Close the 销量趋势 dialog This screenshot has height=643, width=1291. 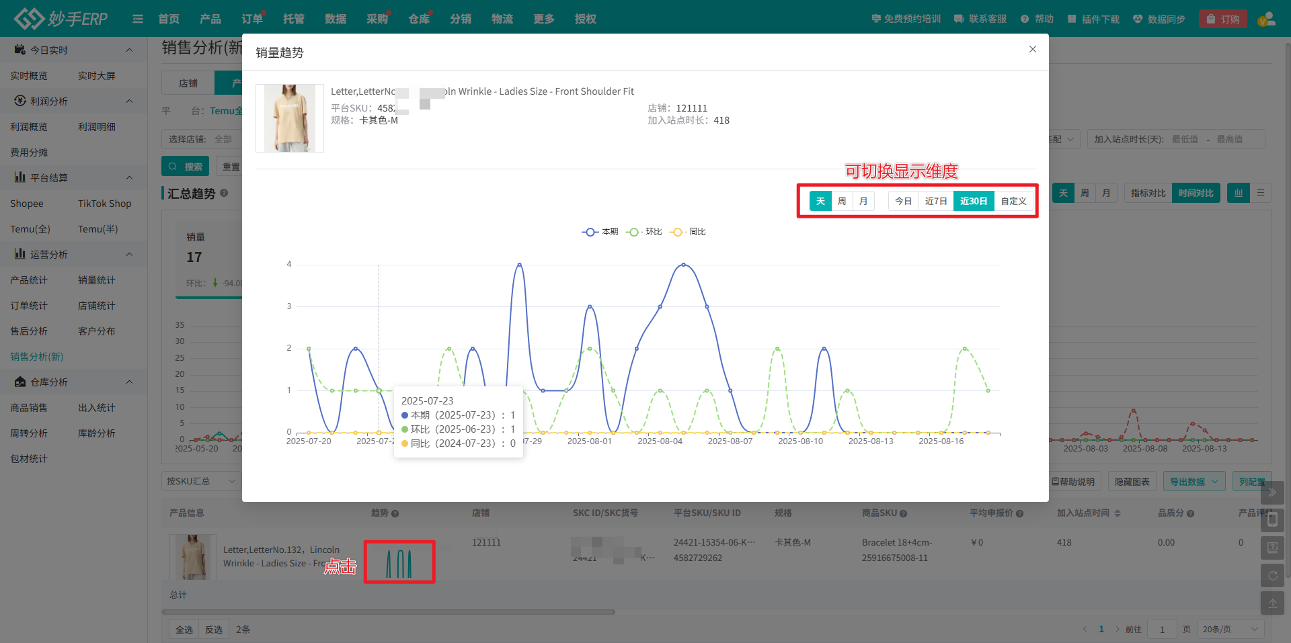tap(1032, 49)
